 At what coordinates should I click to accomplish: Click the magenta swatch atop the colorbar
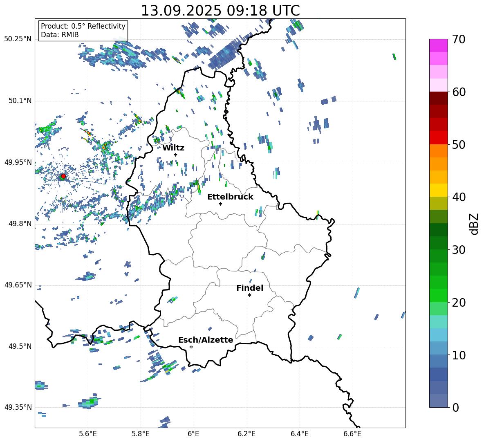tap(439, 45)
